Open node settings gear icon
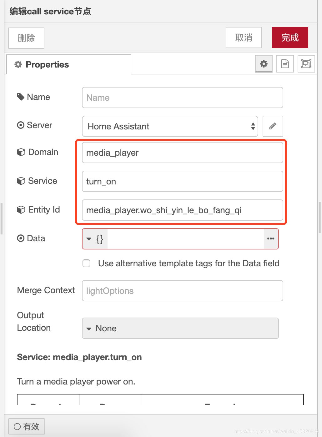This screenshot has width=322, height=437. point(264,64)
